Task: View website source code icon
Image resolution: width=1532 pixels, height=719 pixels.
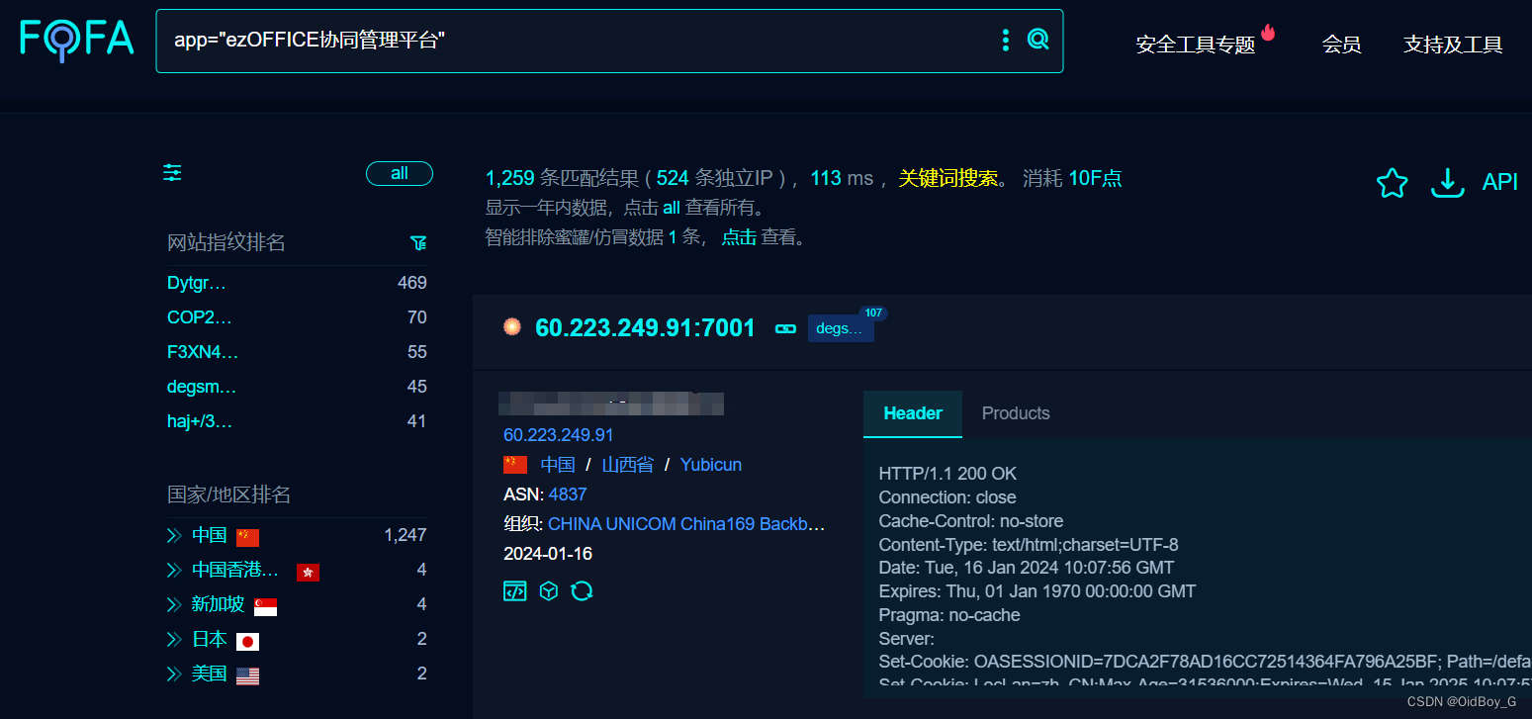Action: click(x=515, y=591)
